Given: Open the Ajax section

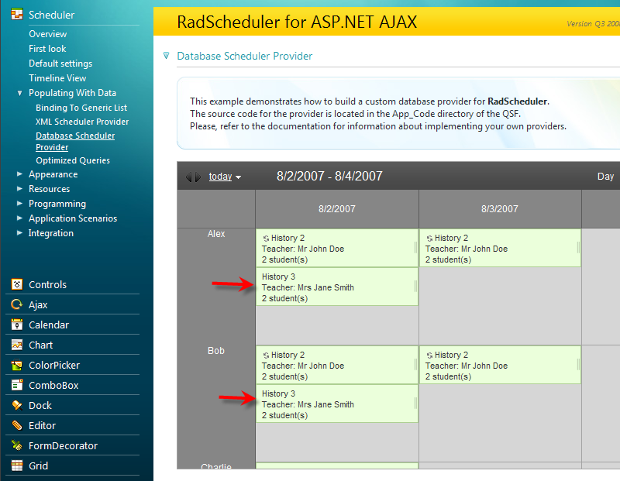Looking at the screenshot, I should pos(38,304).
